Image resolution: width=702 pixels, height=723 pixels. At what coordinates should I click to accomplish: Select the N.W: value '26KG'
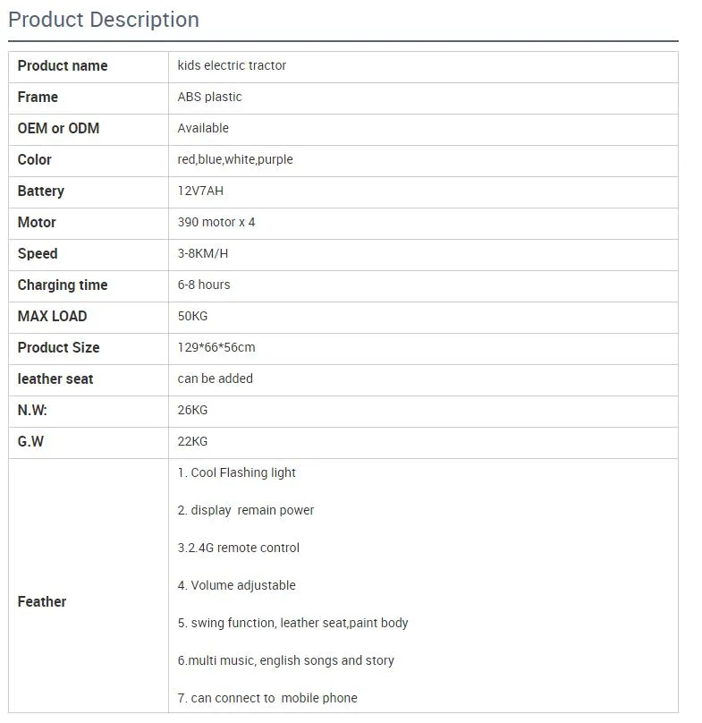(x=192, y=410)
